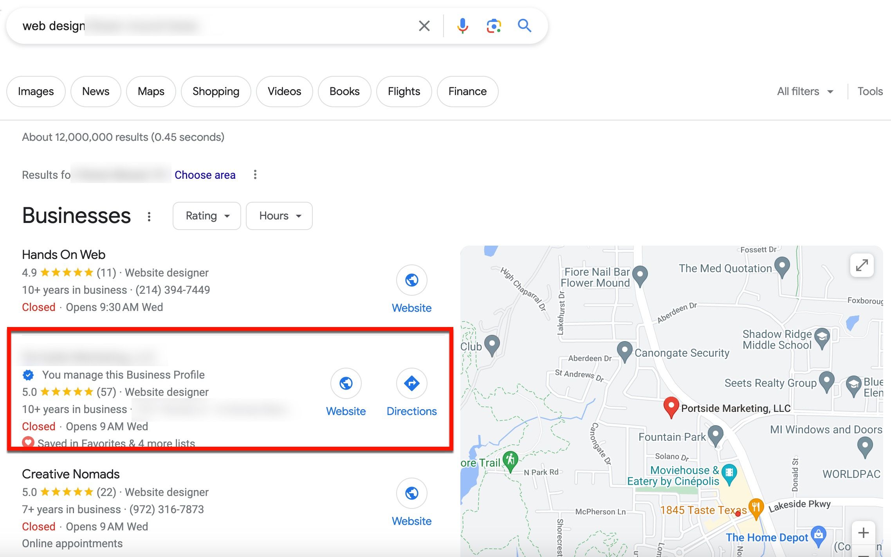
Task: Expand the All filters dropdown
Action: tap(805, 92)
